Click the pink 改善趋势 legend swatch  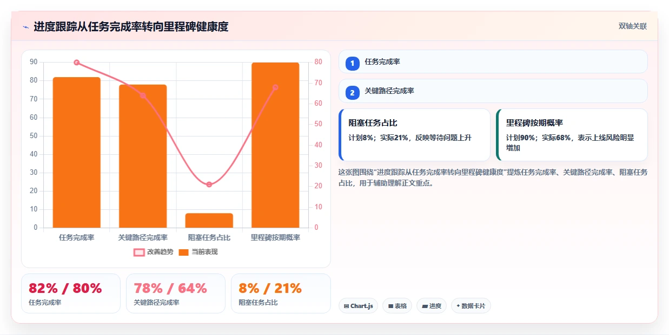[139, 252]
